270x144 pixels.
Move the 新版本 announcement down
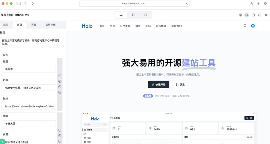click(60, 92)
